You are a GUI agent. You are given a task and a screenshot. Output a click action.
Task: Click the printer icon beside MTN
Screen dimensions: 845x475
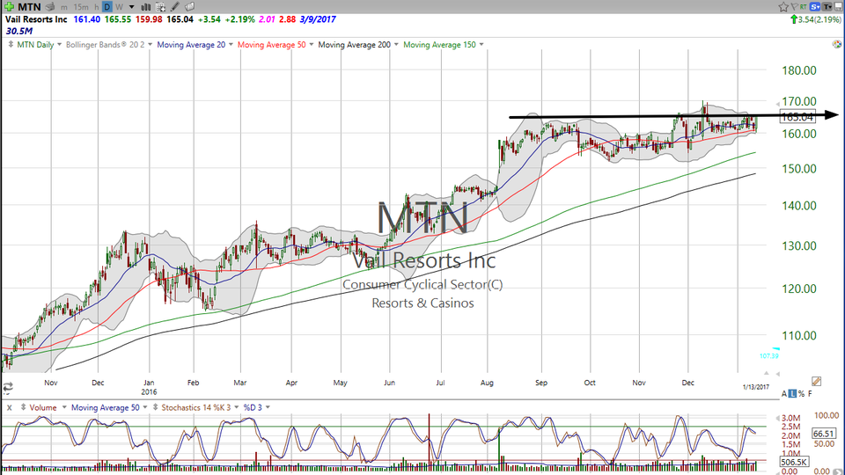click(50, 7)
